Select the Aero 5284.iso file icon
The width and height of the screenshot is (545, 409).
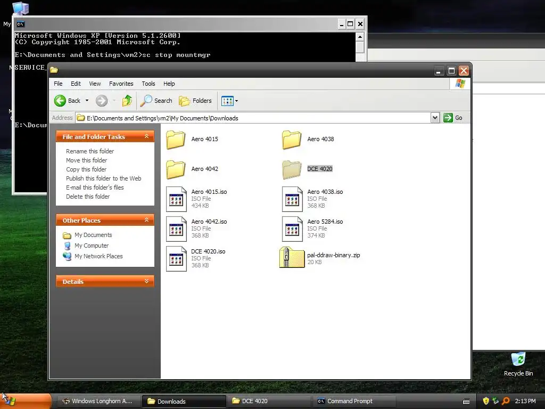[x=292, y=229]
